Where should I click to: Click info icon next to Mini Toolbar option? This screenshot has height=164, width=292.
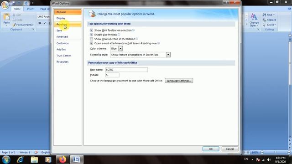(x=133, y=30)
